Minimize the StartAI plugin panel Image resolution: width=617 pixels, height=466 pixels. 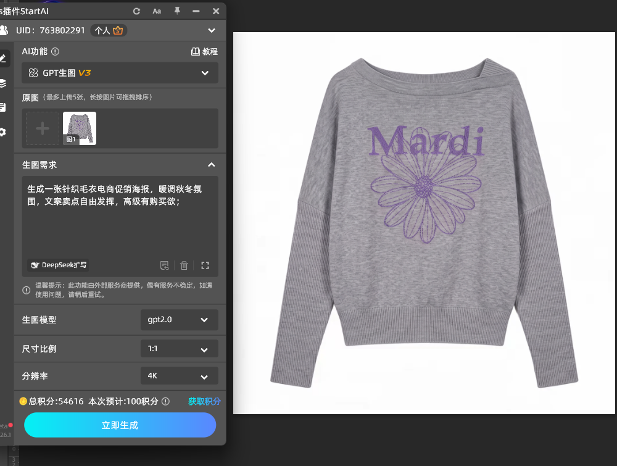pos(196,11)
